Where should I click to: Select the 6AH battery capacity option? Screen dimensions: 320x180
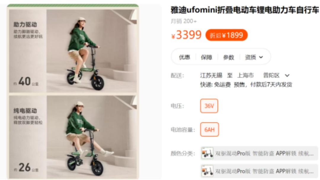tap(209, 129)
